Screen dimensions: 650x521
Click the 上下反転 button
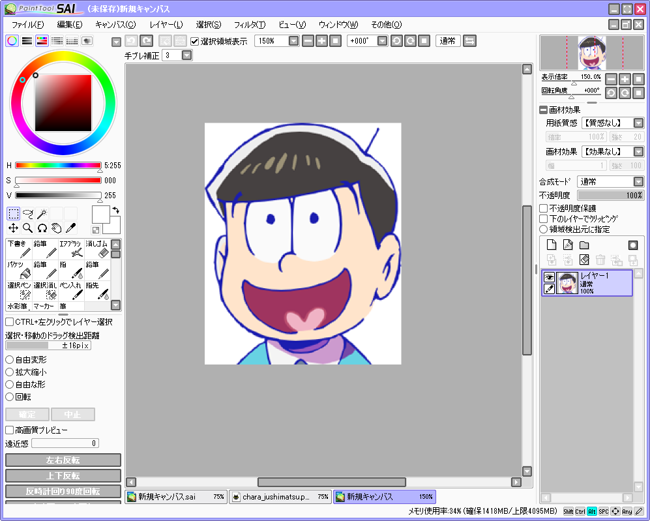[x=63, y=475]
